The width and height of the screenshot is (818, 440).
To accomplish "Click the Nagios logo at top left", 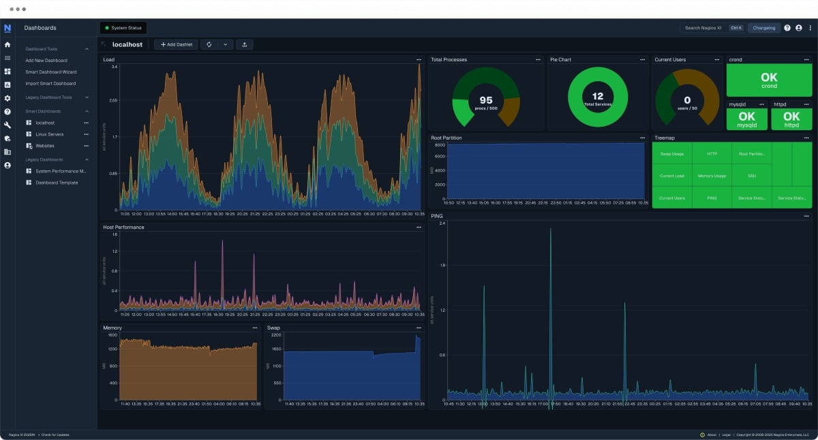I will coord(7,28).
